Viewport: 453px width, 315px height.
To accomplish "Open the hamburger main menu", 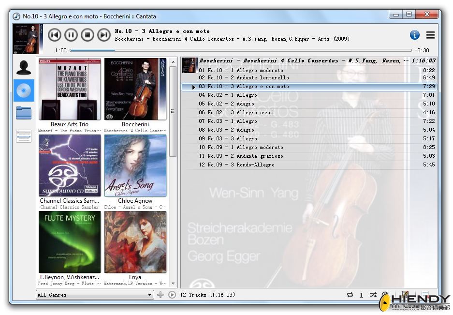I will click(x=430, y=35).
